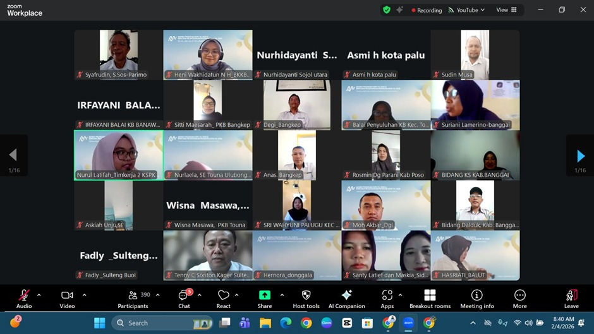The height and width of the screenshot is (334, 594).
Task: Leave the meeting
Action: 571,299
